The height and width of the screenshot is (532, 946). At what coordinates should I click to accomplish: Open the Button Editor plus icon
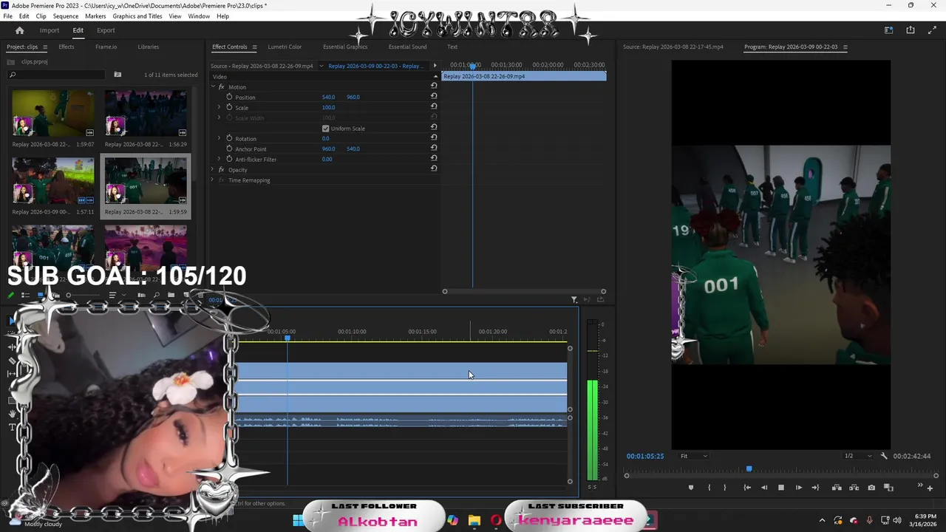[x=930, y=488]
